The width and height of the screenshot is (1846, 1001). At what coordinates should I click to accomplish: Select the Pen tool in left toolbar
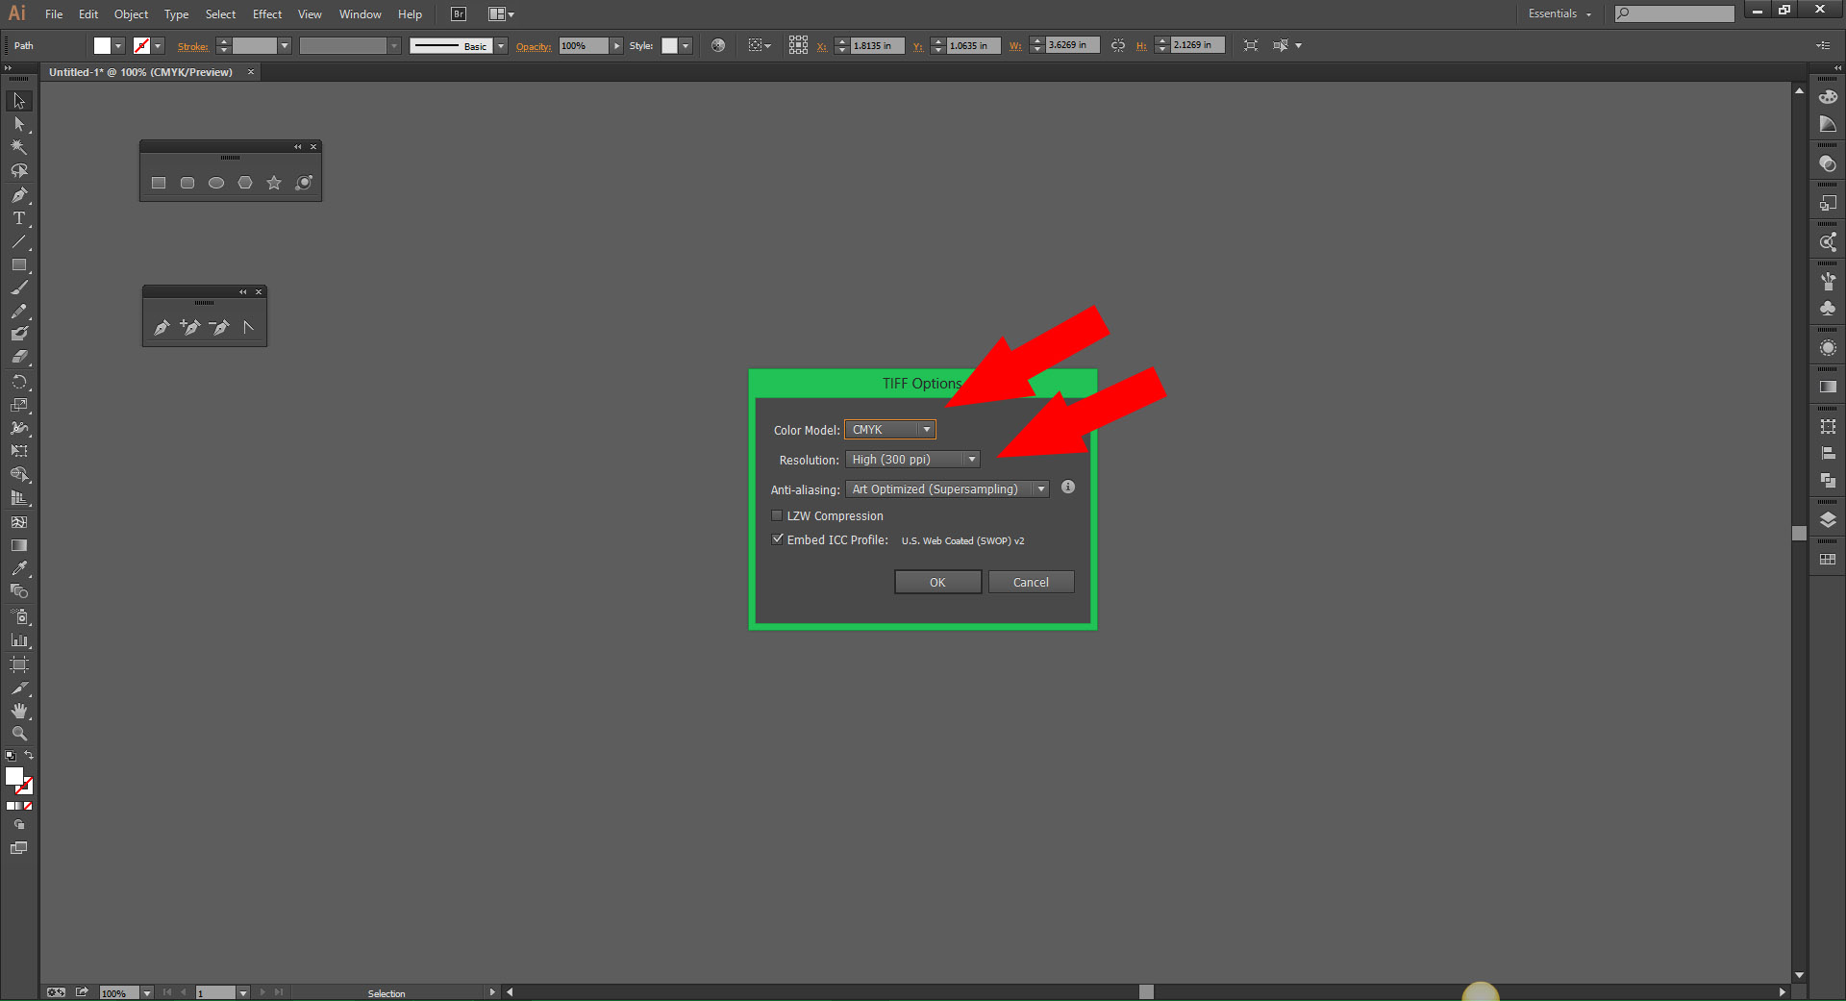tap(18, 195)
